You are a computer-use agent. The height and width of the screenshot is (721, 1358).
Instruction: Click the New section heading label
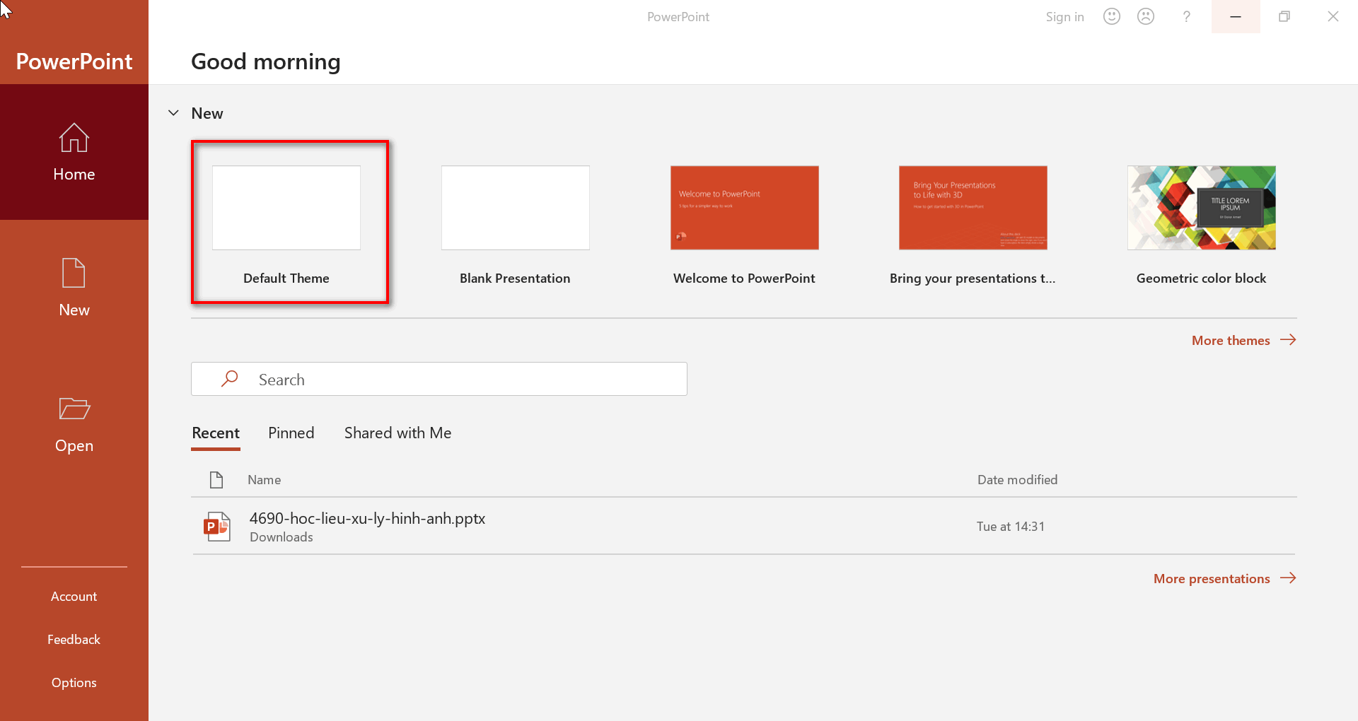[x=207, y=114]
